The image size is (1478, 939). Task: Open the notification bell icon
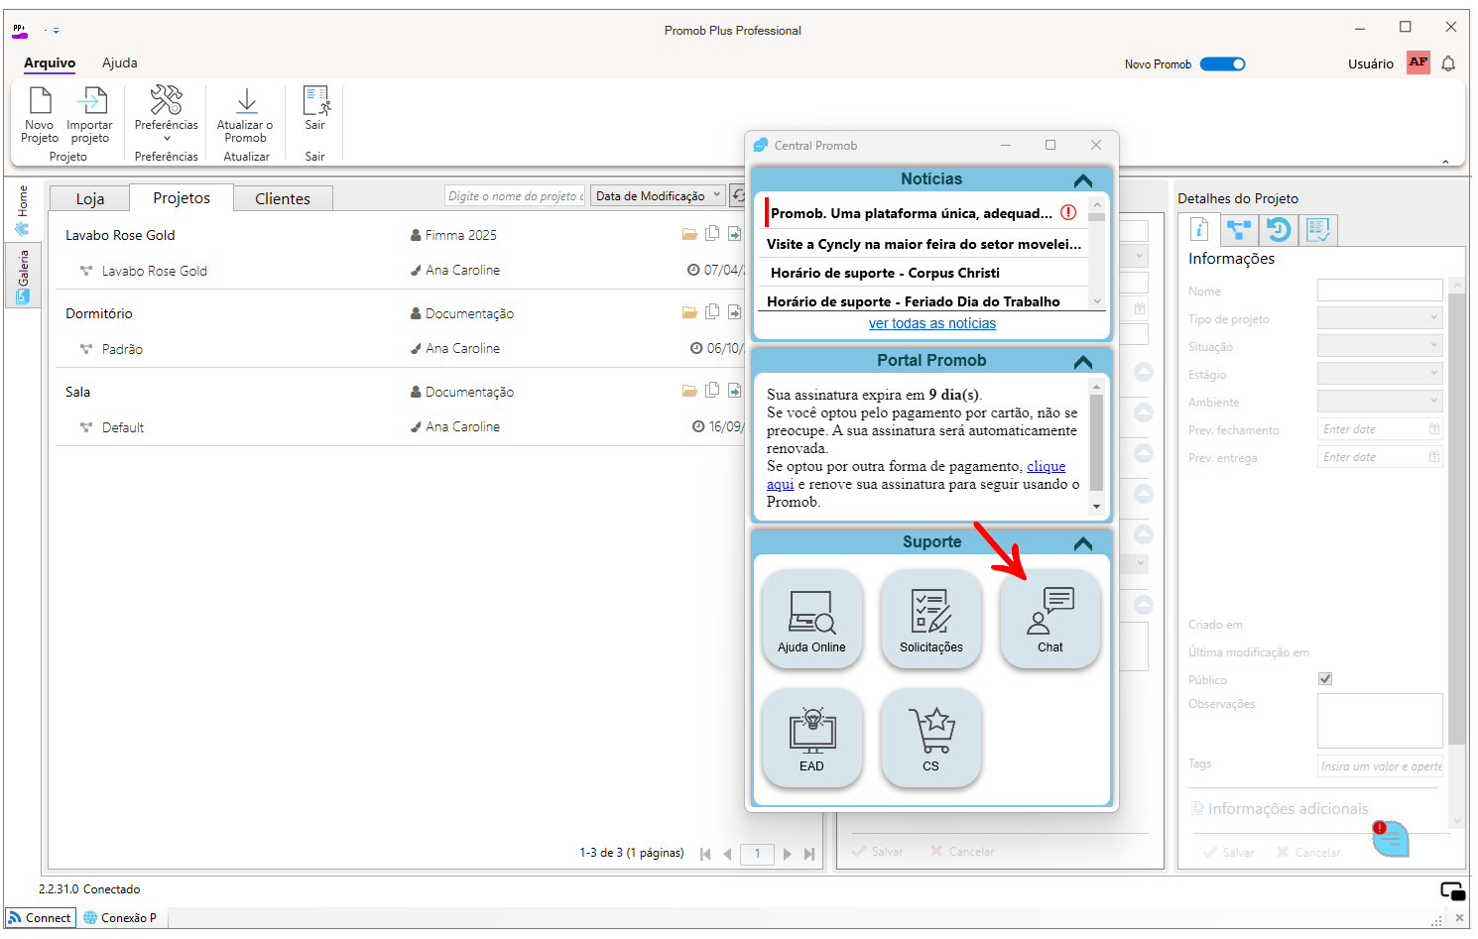click(x=1448, y=63)
